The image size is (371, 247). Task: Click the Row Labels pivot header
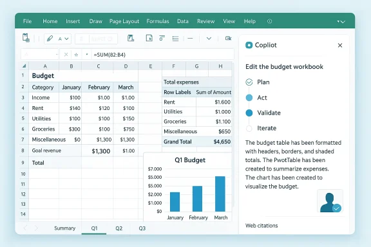click(x=177, y=92)
